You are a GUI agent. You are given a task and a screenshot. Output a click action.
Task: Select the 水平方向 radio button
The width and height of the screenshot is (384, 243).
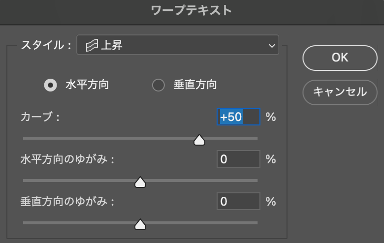(x=50, y=85)
